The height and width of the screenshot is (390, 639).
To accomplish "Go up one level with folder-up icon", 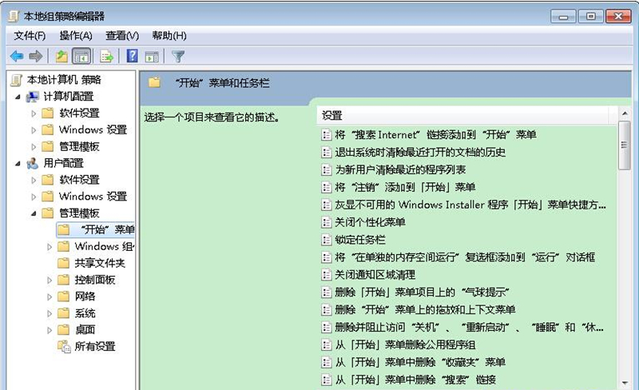I will click(x=62, y=56).
